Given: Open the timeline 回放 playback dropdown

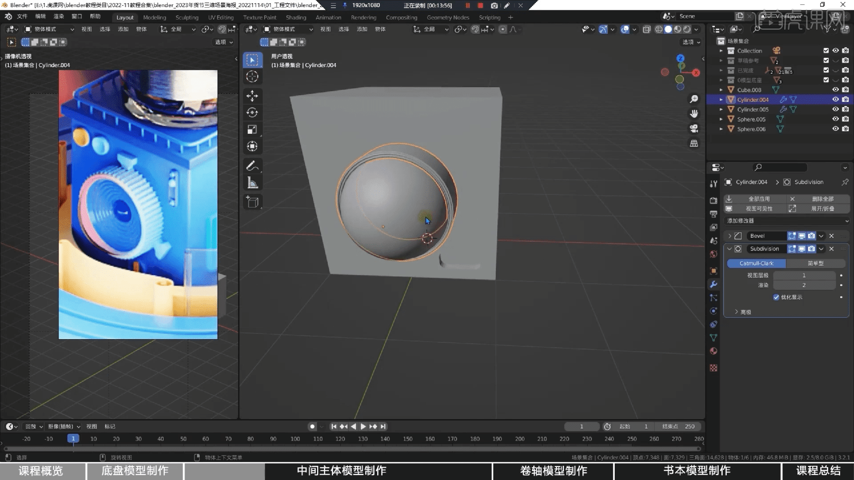Looking at the screenshot, I should [34, 427].
